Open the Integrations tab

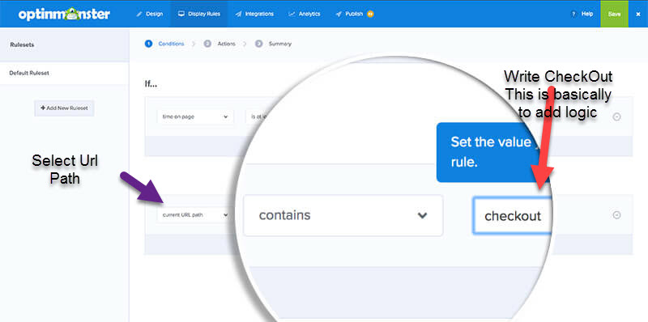point(254,14)
